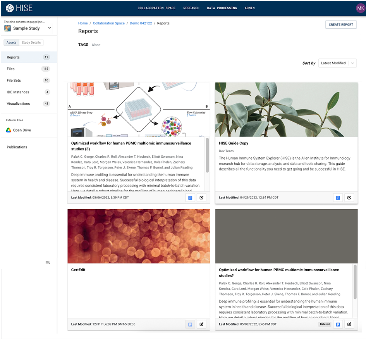This screenshot has width=366, height=341.
Task: Open the Data Processing menu
Action: (222, 8)
